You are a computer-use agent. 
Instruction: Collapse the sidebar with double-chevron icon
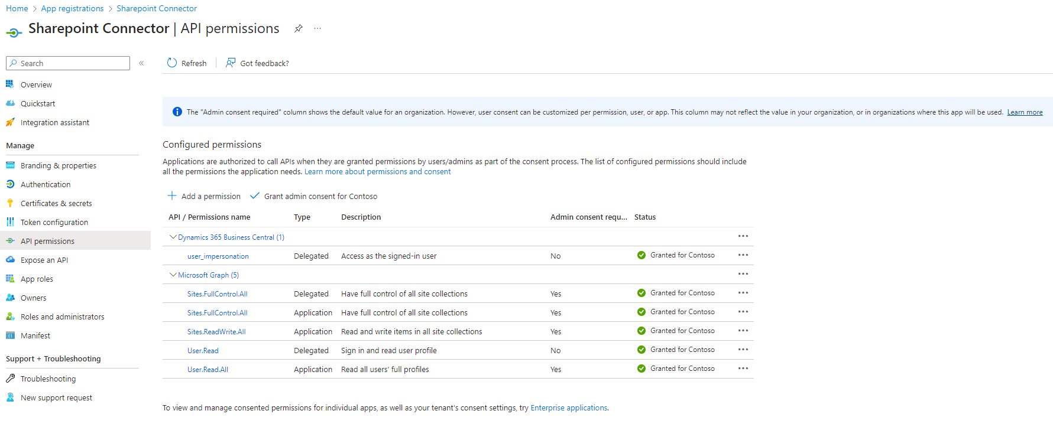(x=141, y=63)
